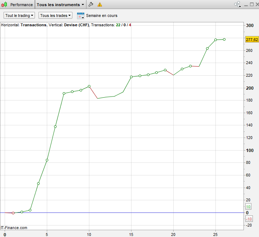
Task: Click the yellow 277,62 value label
Action: click(x=252, y=40)
